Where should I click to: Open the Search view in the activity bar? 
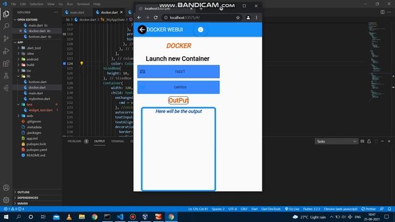6,26
